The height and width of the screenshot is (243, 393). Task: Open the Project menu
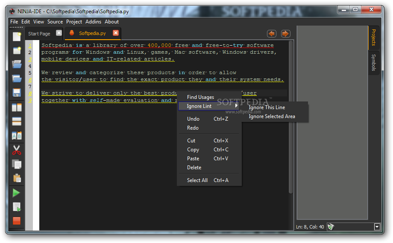74,22
